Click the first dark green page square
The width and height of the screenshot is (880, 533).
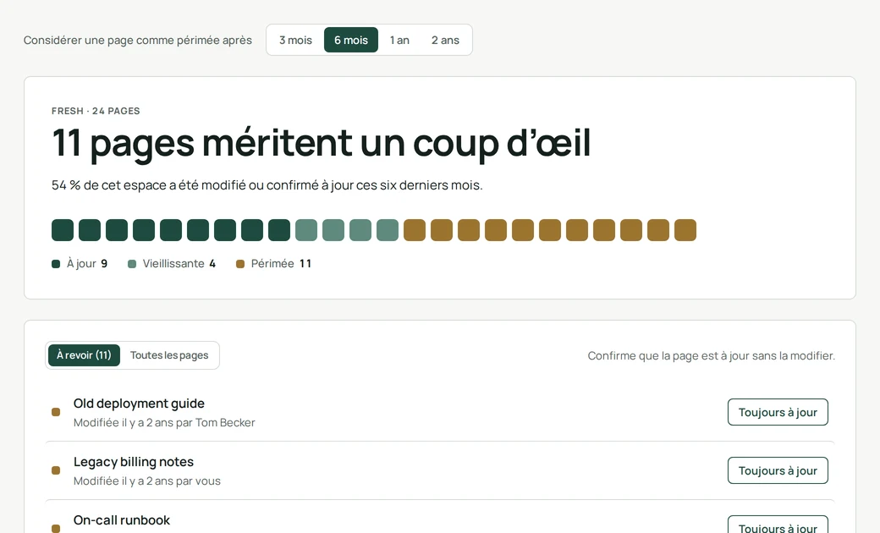tap(63, 230)
